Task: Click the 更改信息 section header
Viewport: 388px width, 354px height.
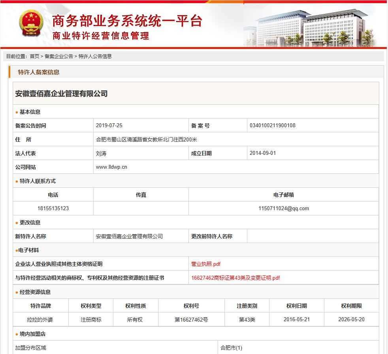Action: 30,222
